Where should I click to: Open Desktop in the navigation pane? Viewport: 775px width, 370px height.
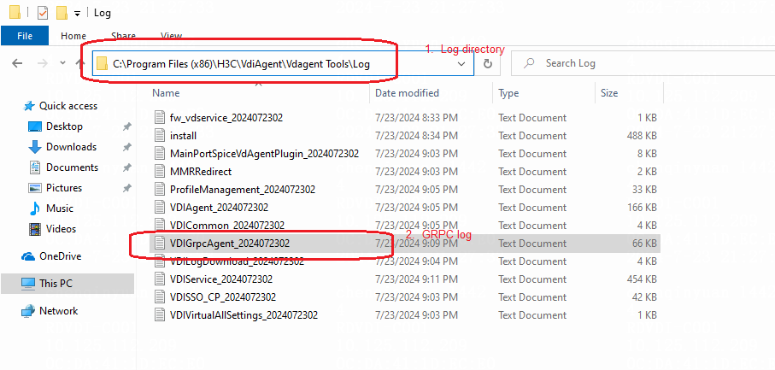pos(64,126)
